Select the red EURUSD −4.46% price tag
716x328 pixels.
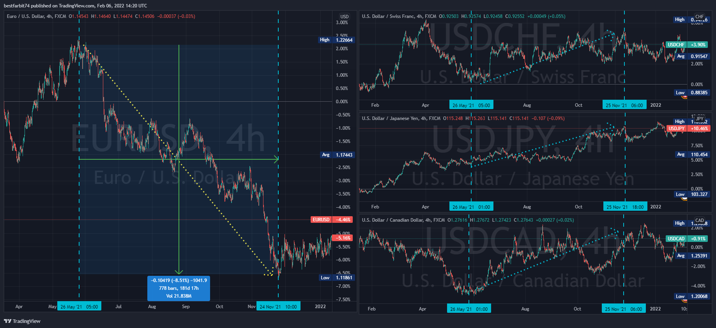point(332,220)
